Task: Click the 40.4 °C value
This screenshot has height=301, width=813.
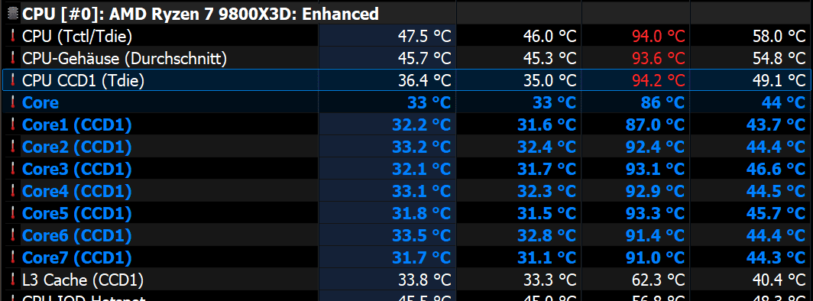Action: (x=779, y=280)
